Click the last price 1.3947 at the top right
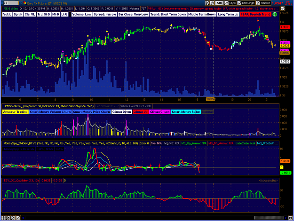Image resolution: width=294 pixels, height=221 pixels. tap(278, 3)
